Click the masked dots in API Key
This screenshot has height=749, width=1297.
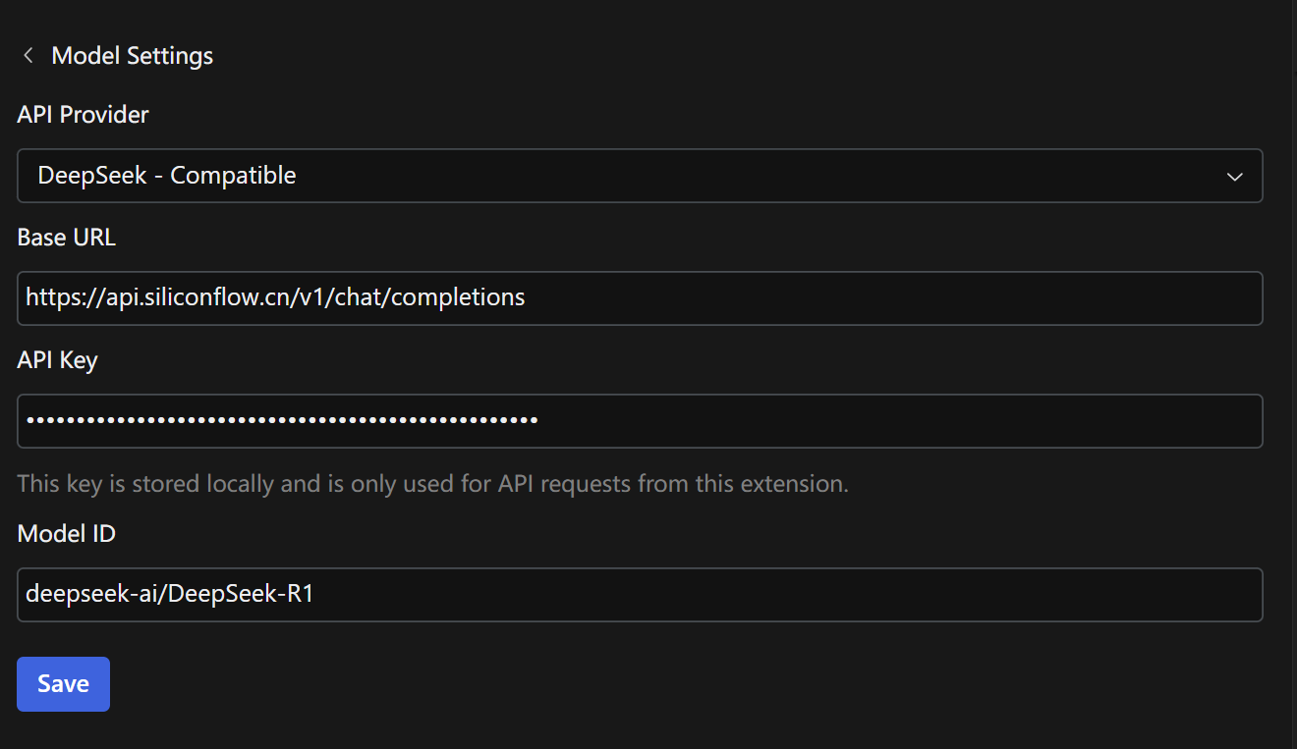(x=281, y=421)
